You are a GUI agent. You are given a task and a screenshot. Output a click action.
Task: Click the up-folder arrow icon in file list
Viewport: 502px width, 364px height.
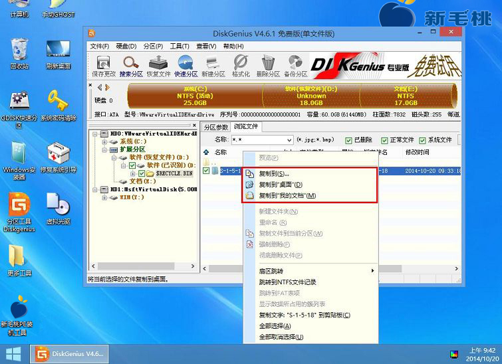coord(206,152)
